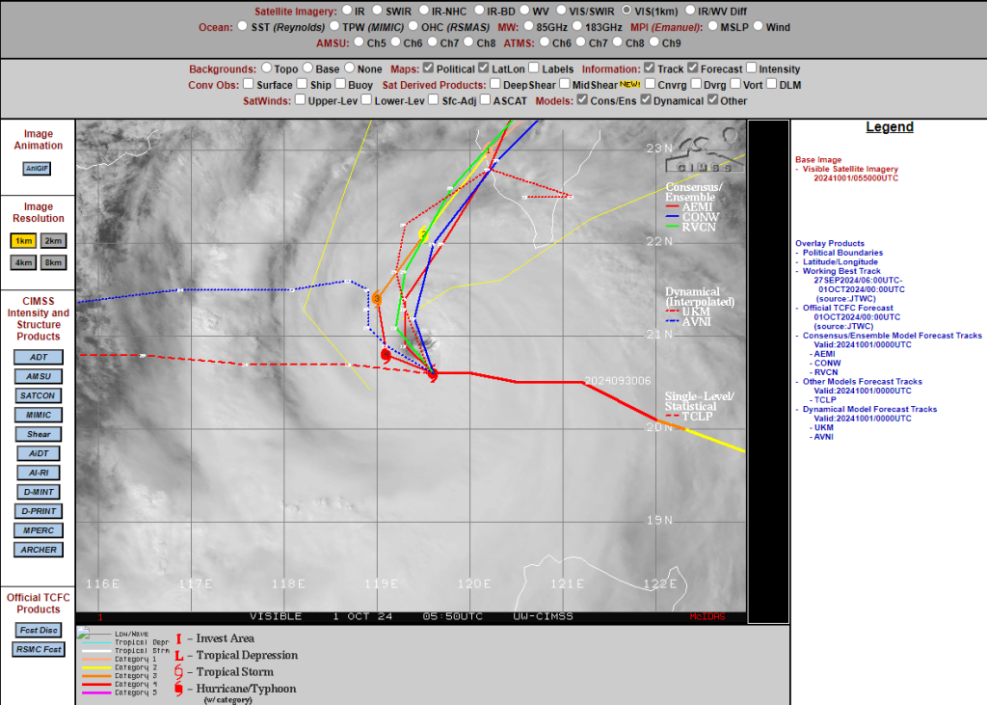The image size is (987, 705).
Task: Toggle the Track information checkbox
Action: [x=649, y=68]
